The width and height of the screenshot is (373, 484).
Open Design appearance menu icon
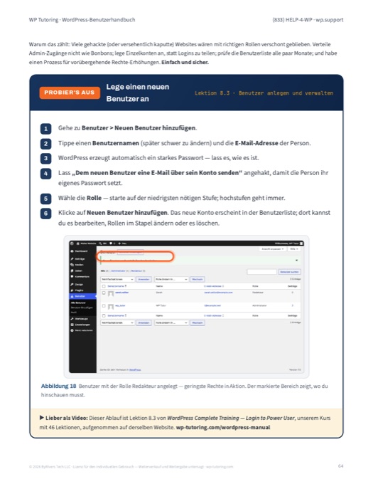72,284
